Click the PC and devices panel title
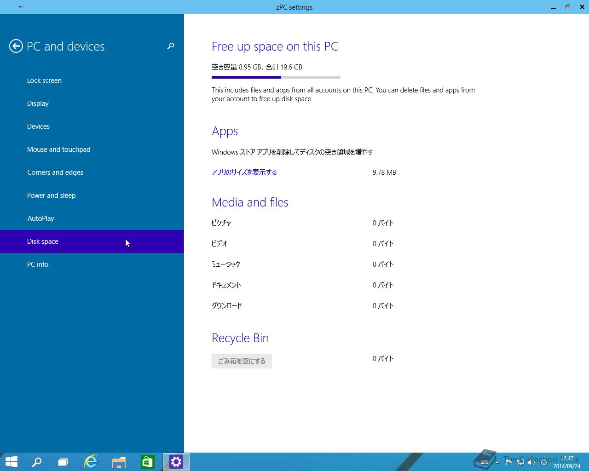The width and height of the screenshot is (589, 471). (x=66, y=46)
